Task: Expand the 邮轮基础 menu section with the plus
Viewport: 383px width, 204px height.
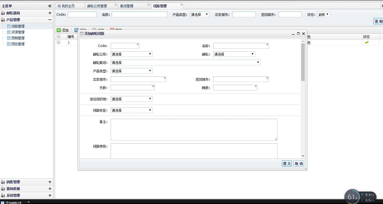Action: click(x=50, y=13)
